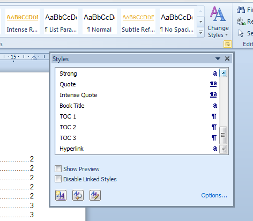
Task: Click the Styles list scroll up arrow
Action: pyautogui.click(x=224, y=73)
